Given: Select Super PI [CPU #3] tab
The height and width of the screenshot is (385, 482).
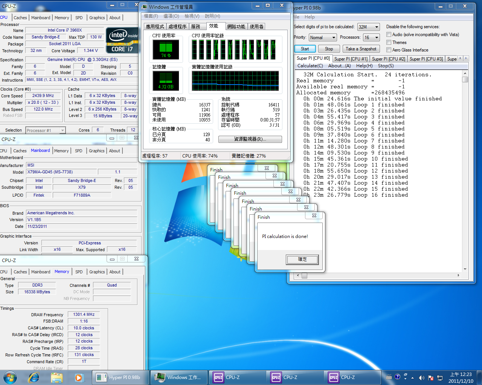Looking at the screenshot, I should 426,59.
